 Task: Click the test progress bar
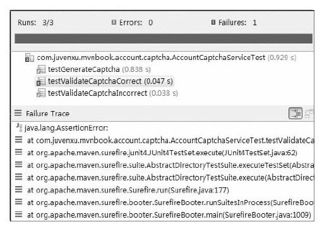(x=164, y=38)
